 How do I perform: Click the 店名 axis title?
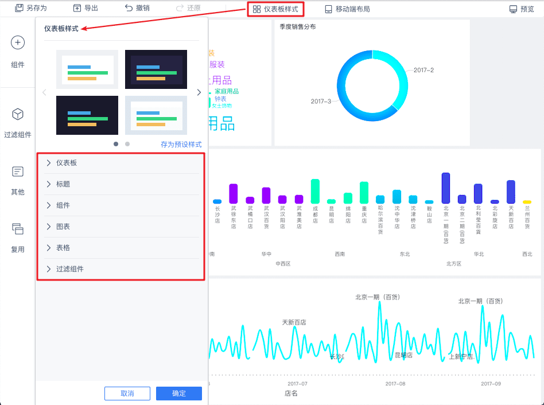[291, 393]
